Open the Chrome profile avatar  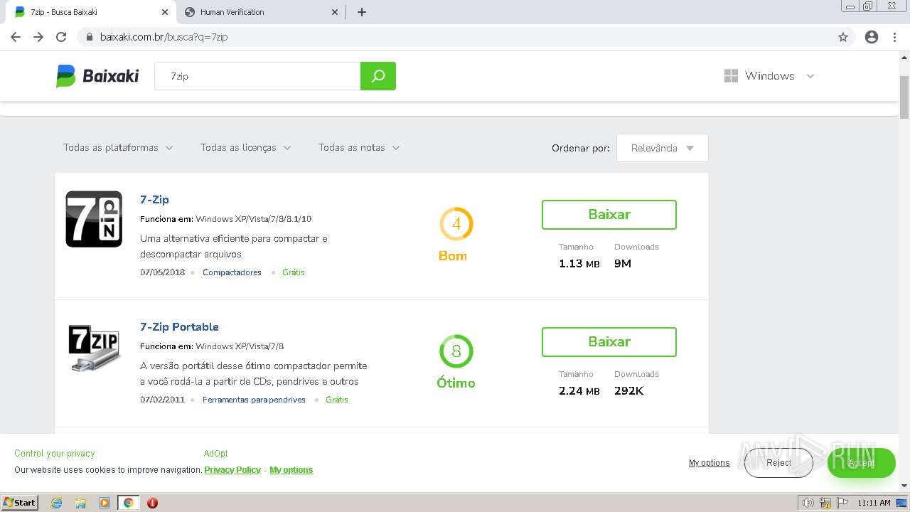tap(872, 37)
